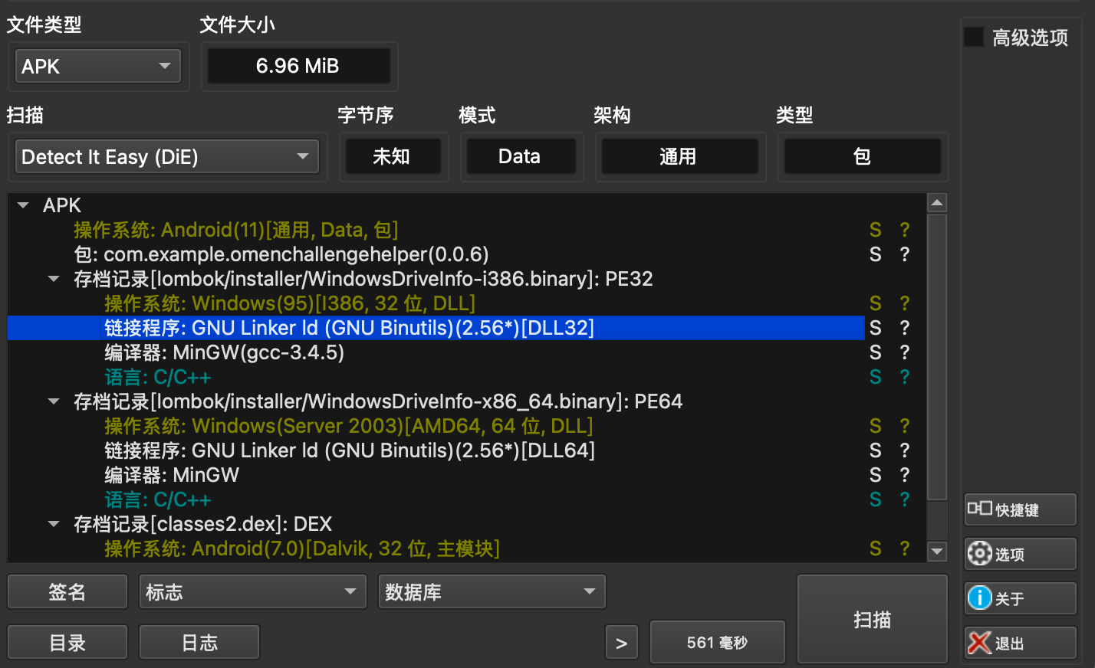Screen dimensions: 1095x668
Task: Collapse the WindowsDriveInfo-i386.binary archive record
Action: click(54, 279)
